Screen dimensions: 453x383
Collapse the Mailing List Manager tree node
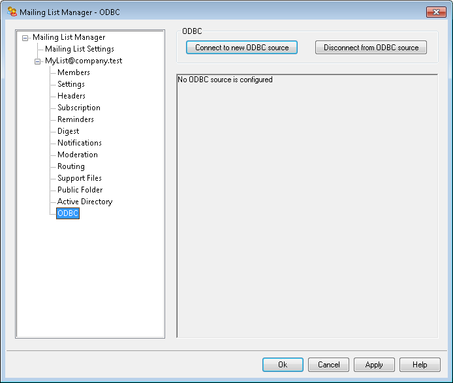pyautogui.click(x=25, y=38)
